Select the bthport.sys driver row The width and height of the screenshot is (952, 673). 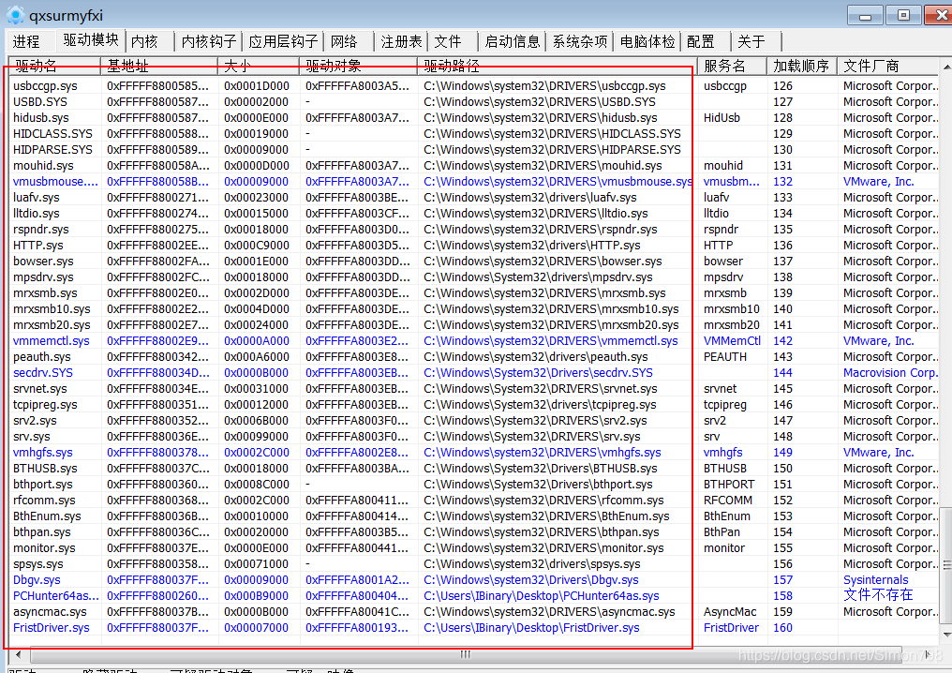click(475, 484)
